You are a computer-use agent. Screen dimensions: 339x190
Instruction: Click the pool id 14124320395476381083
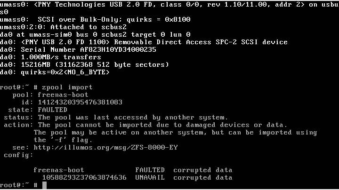click(80, 102)
